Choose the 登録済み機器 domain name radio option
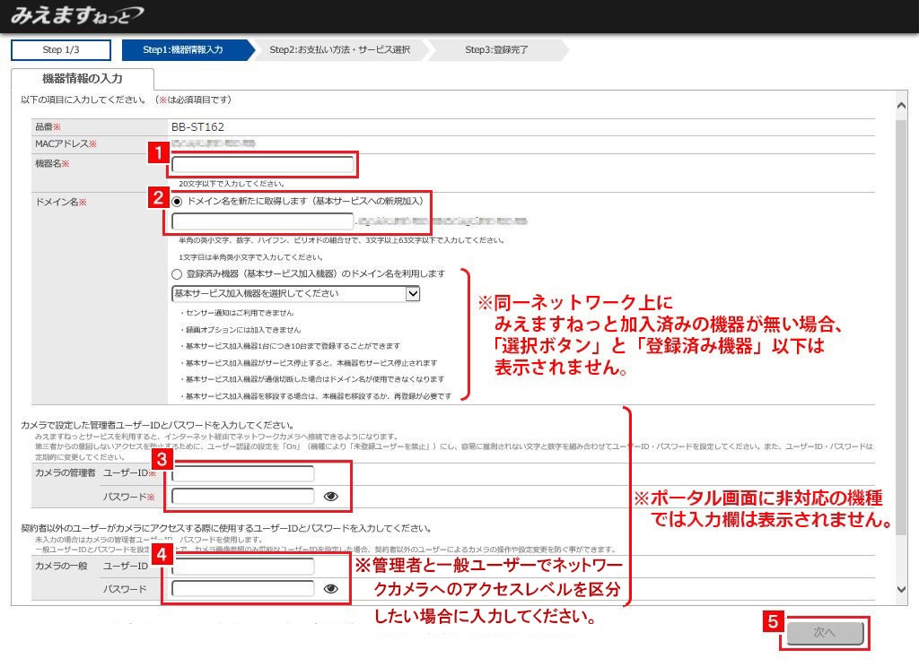919x667 pixels. point(177,273)
